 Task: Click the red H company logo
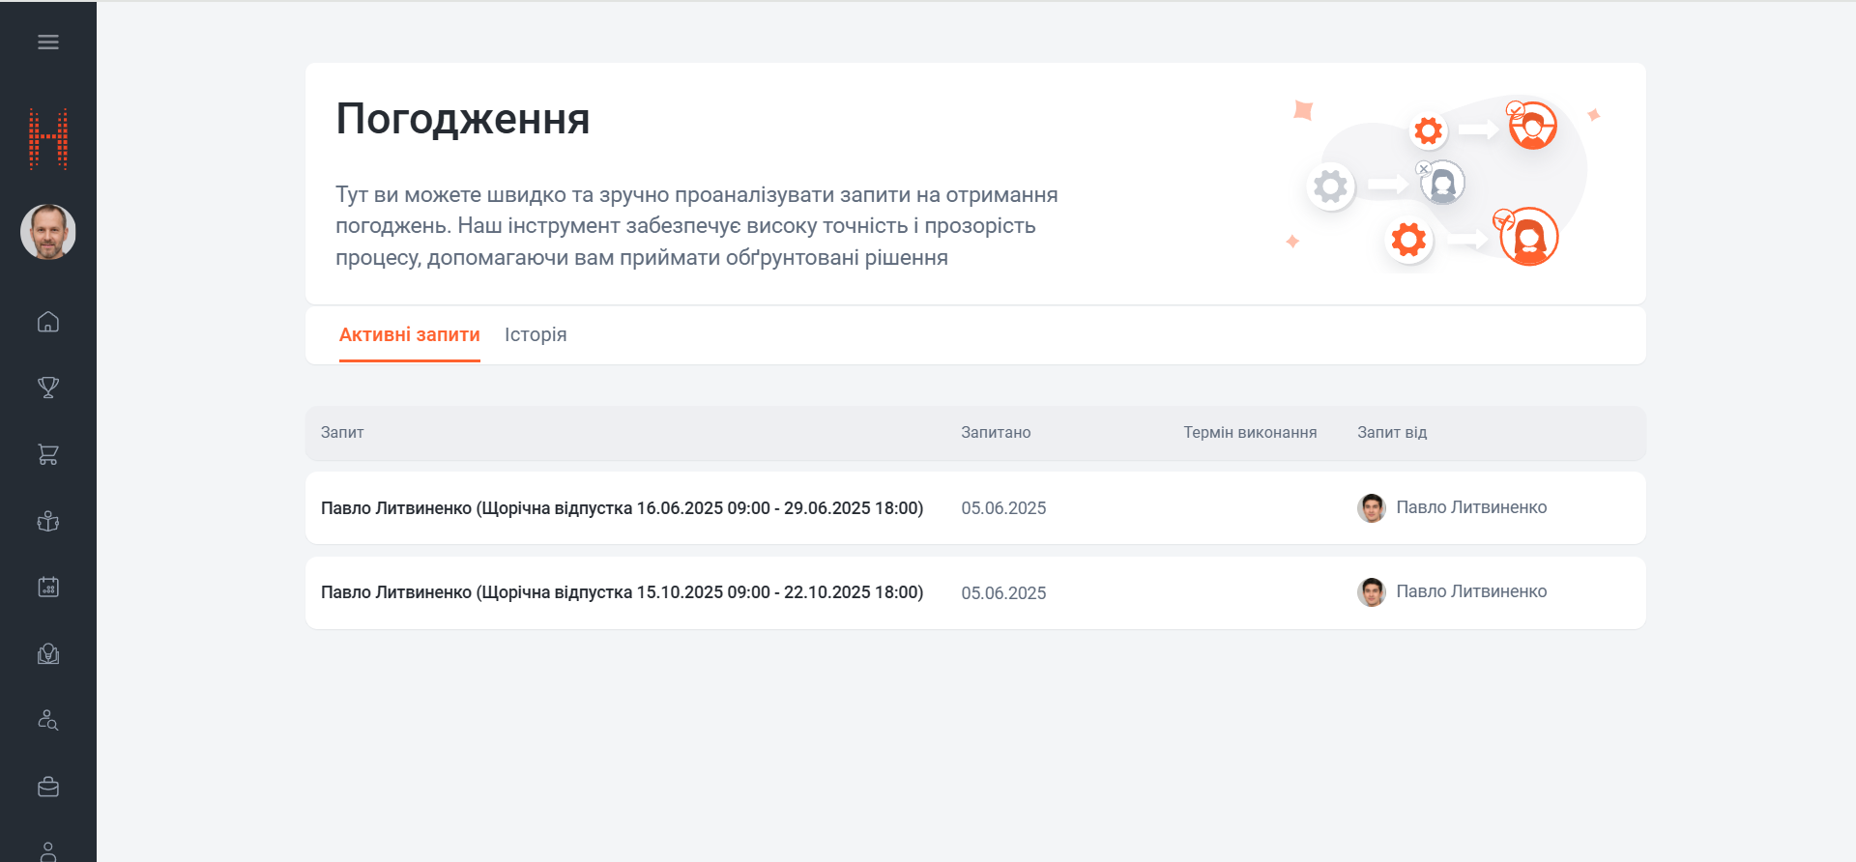48,139
